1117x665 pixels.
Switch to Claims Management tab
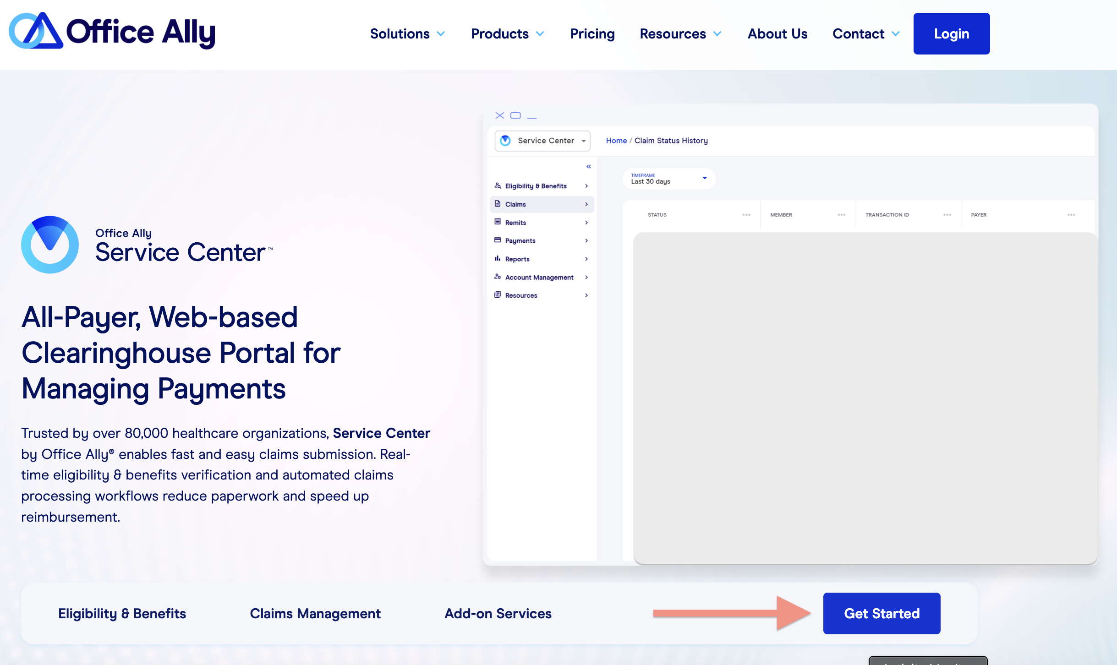coord(315,613)
